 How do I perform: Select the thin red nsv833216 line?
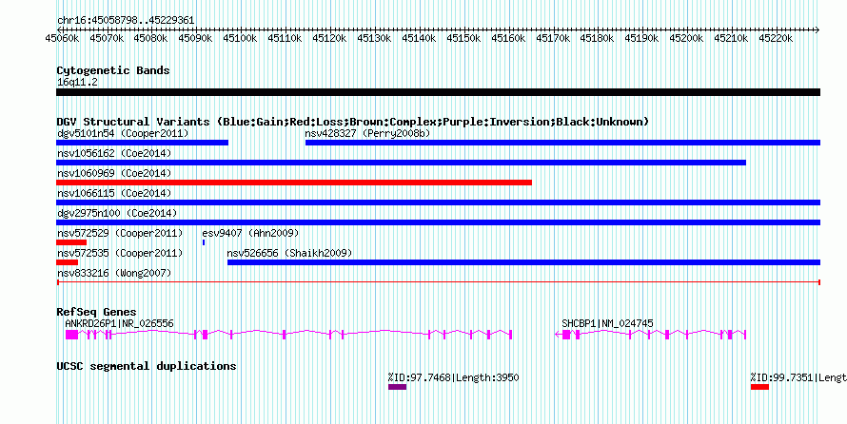point(438,282)
